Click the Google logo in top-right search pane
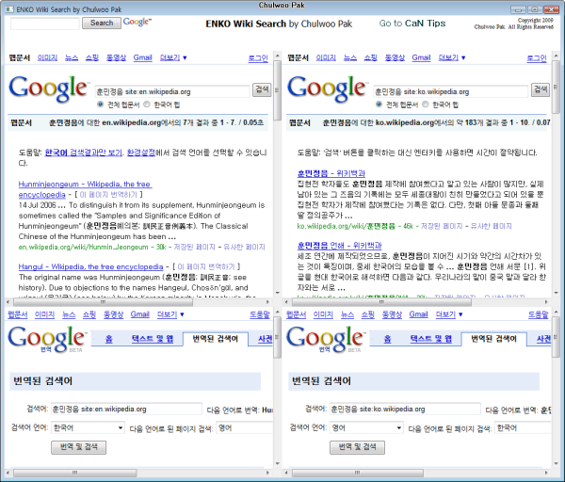 click(x=327, y=88)
